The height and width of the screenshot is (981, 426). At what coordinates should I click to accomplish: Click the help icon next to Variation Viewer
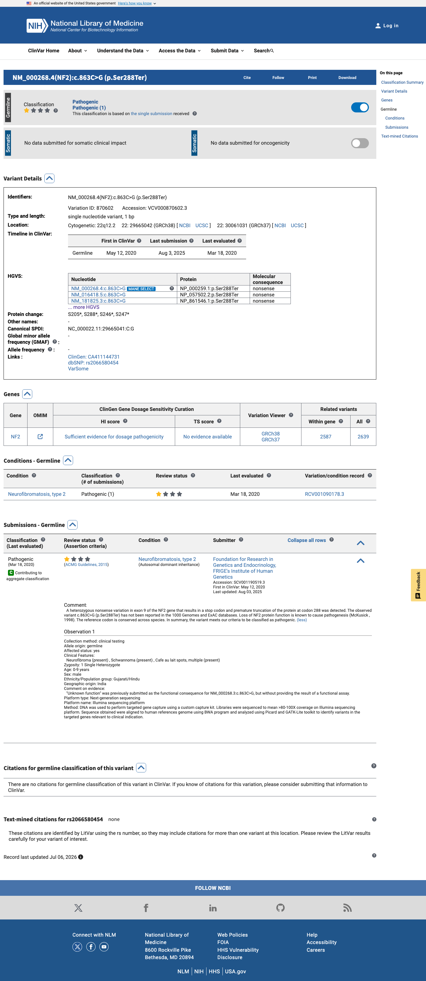tap(291, 415)
